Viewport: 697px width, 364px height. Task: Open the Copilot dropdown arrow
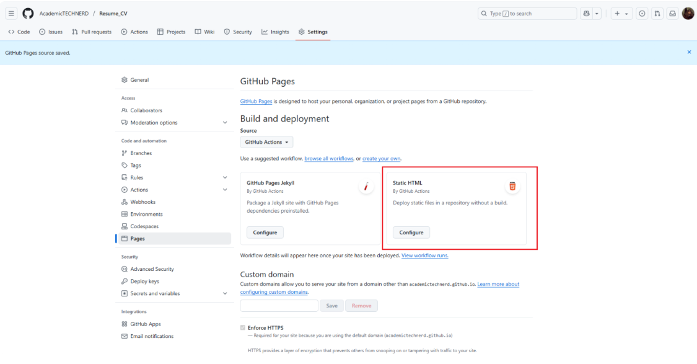tap(597, 14)
